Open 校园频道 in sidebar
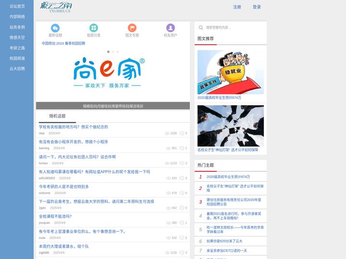Screen dimensions: 346x259 click(17, 58)
